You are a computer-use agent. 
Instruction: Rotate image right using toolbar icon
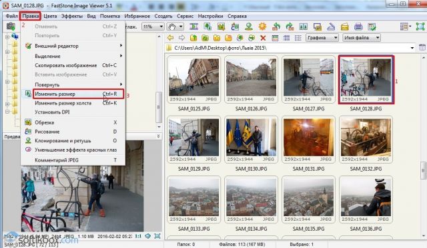coord(290,27)
